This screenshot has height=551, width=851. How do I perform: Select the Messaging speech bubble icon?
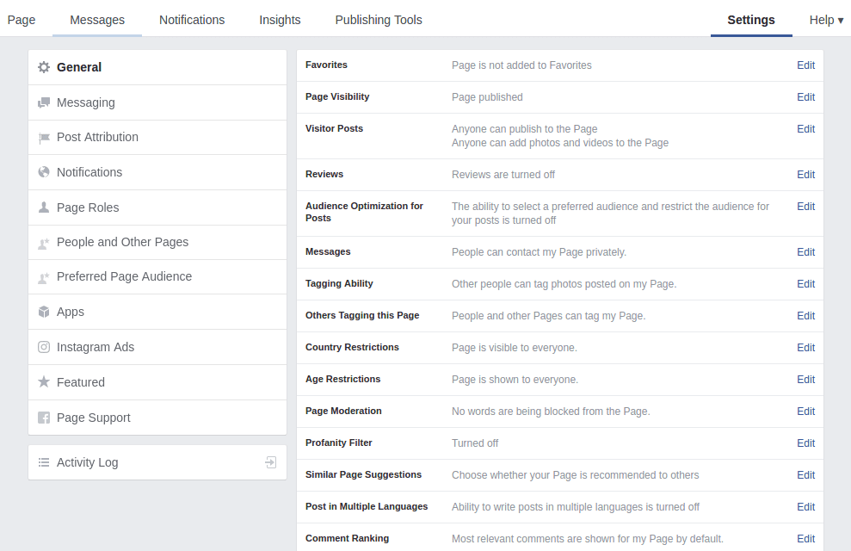[x=44, y=102]
